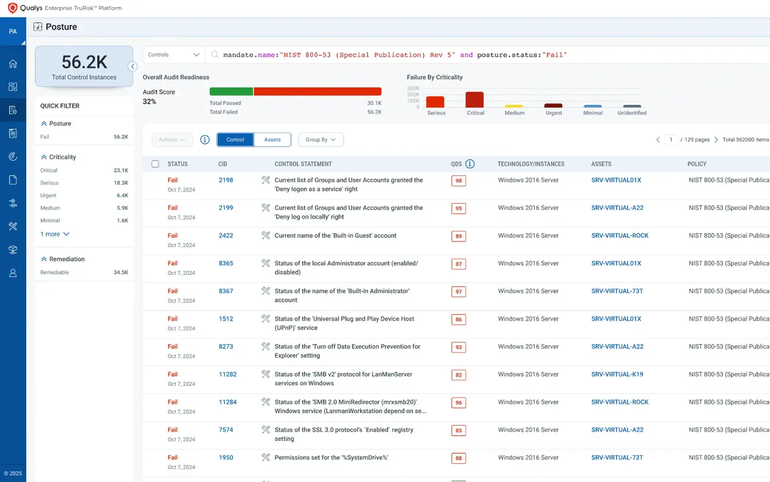Image resolution: width=770 pixels, height=482 pixels.
Task: Collapse the Remediation filter section
Action: click(44, 259)
